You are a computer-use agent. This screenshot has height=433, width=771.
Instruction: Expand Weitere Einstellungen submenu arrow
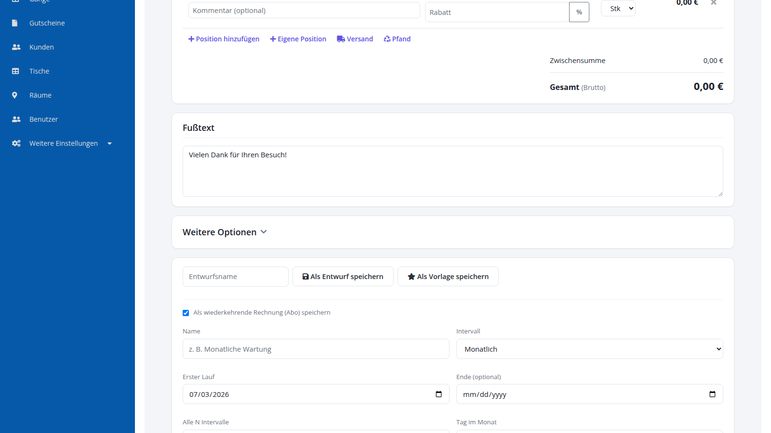(109, 143)
